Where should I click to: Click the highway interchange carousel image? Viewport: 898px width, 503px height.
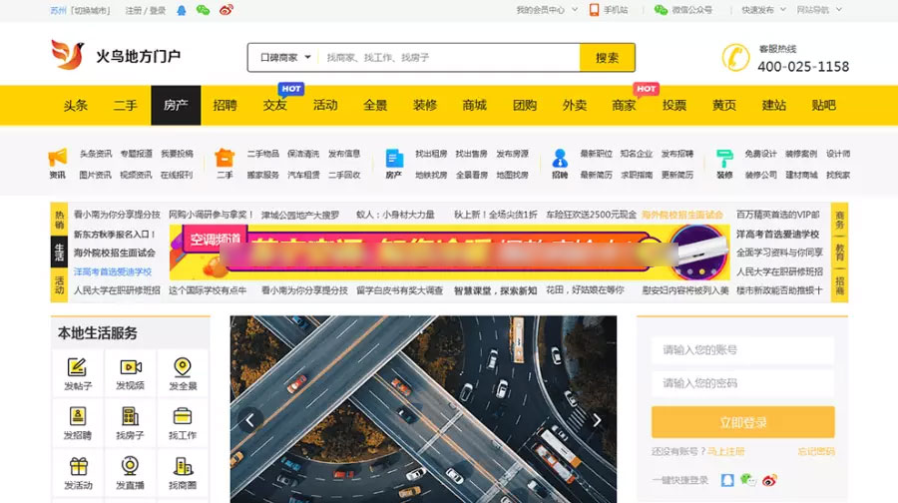pos(424,409)
